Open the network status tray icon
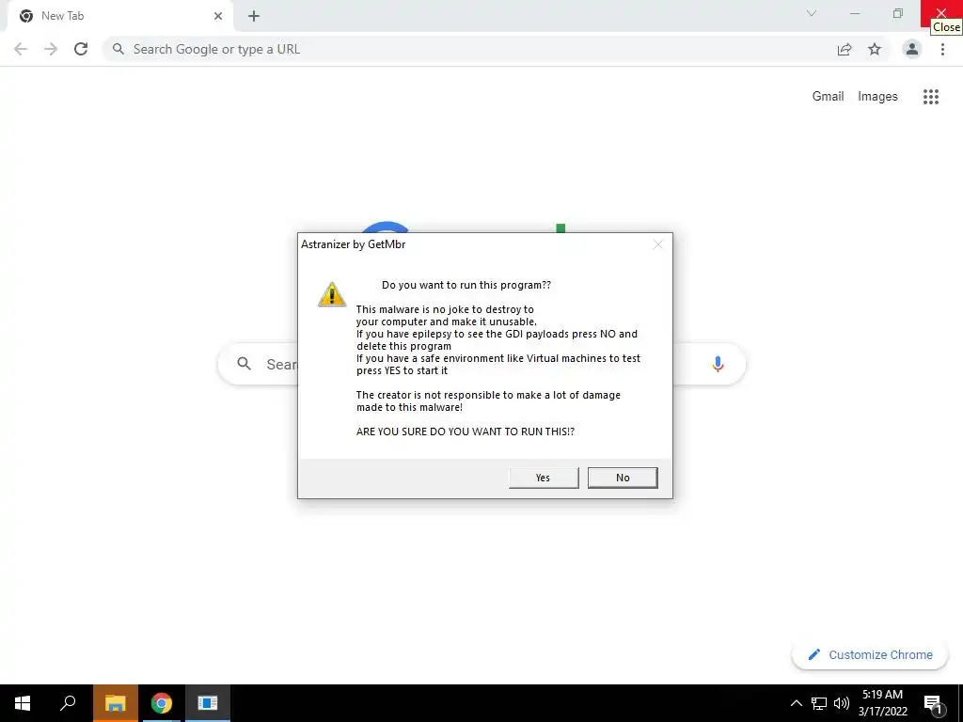Image resolution: width=963 pixels, height=722 pixels. click(x=819, y=703)
